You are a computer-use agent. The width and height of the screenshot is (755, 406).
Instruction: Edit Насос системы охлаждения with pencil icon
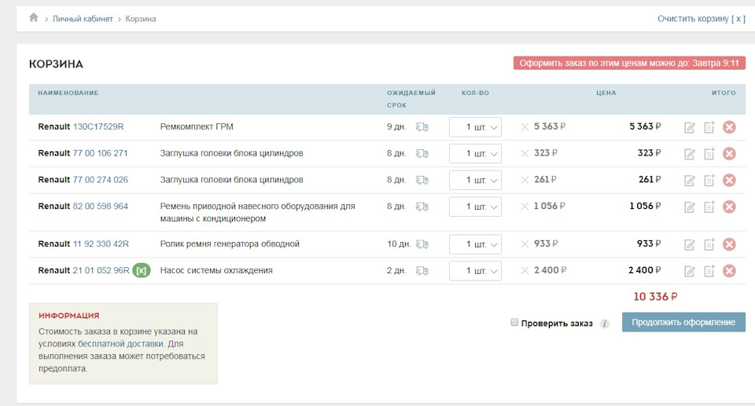[690, 271]
